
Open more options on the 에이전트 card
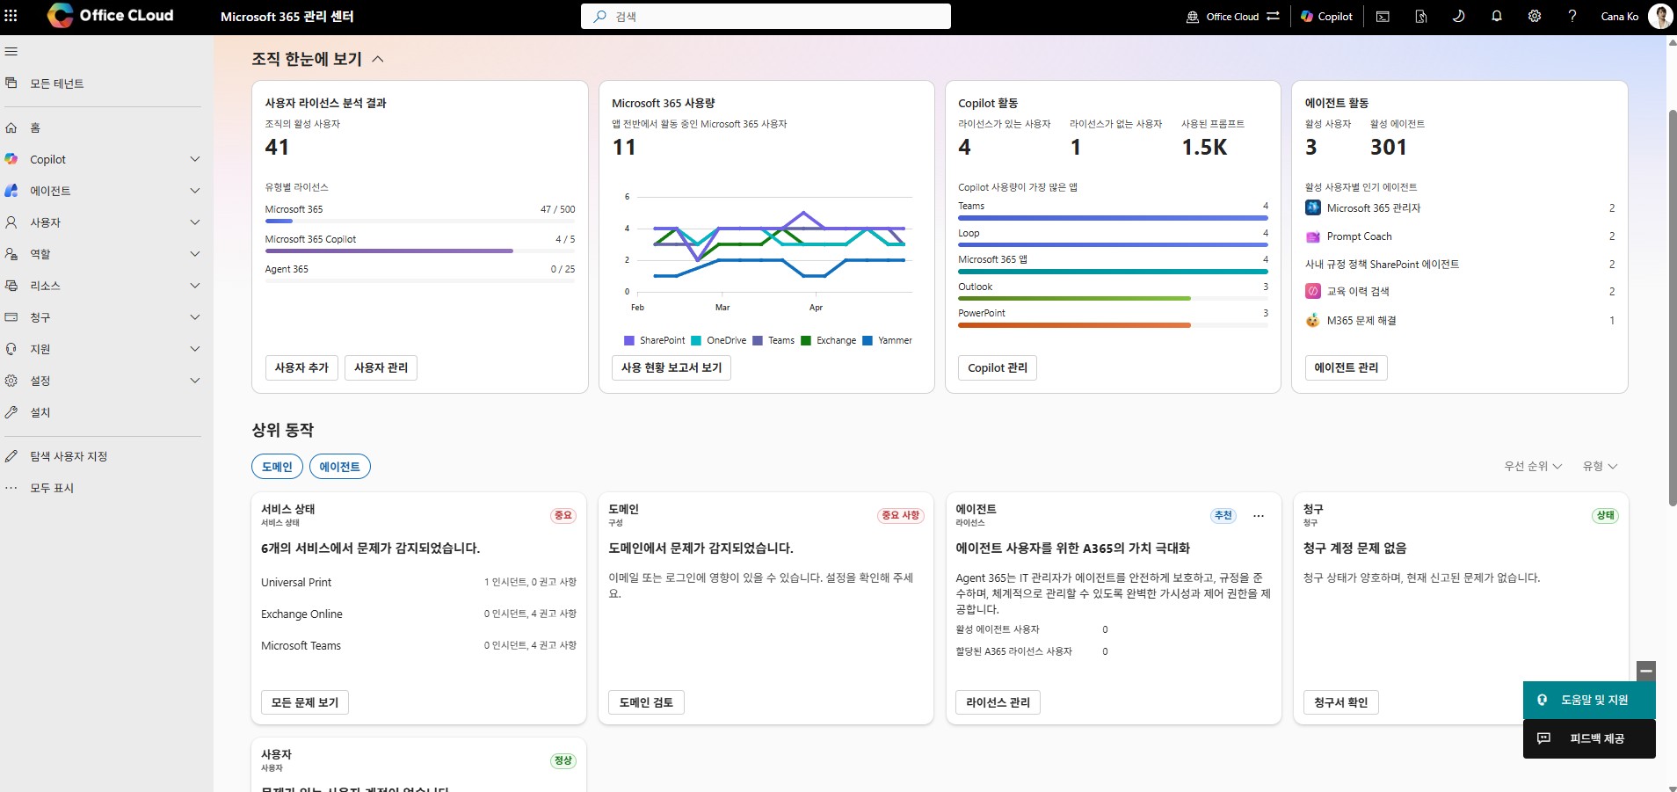(1259, 516)
